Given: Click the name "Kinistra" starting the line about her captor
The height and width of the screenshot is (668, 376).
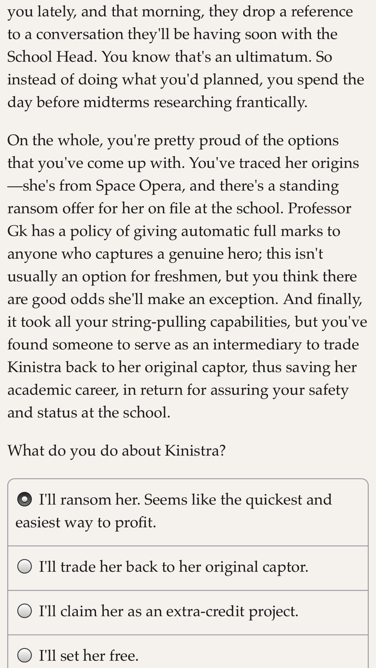Looking at the screenshot, I should coord(34,367).
